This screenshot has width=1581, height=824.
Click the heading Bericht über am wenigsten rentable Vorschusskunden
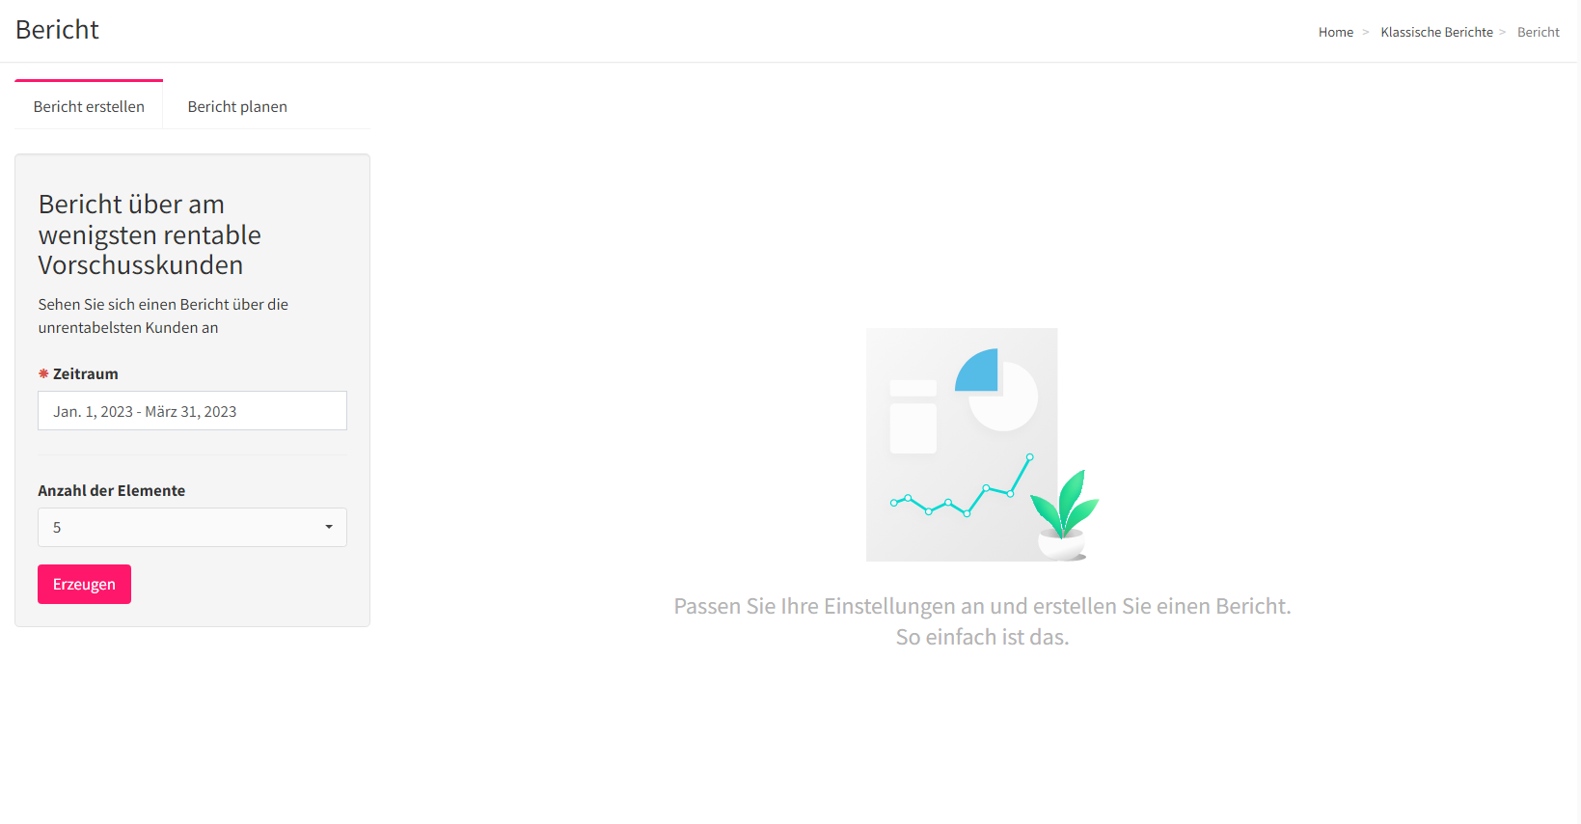150,234
